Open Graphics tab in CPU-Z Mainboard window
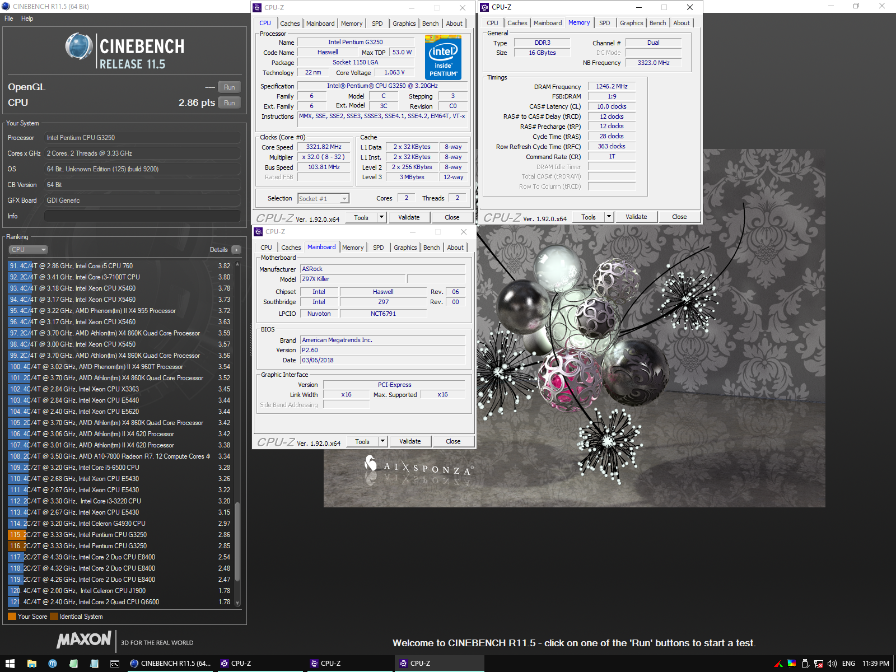The width and height of the screenshot is (896, 672). pyautogui.click(x=405, y=248)
